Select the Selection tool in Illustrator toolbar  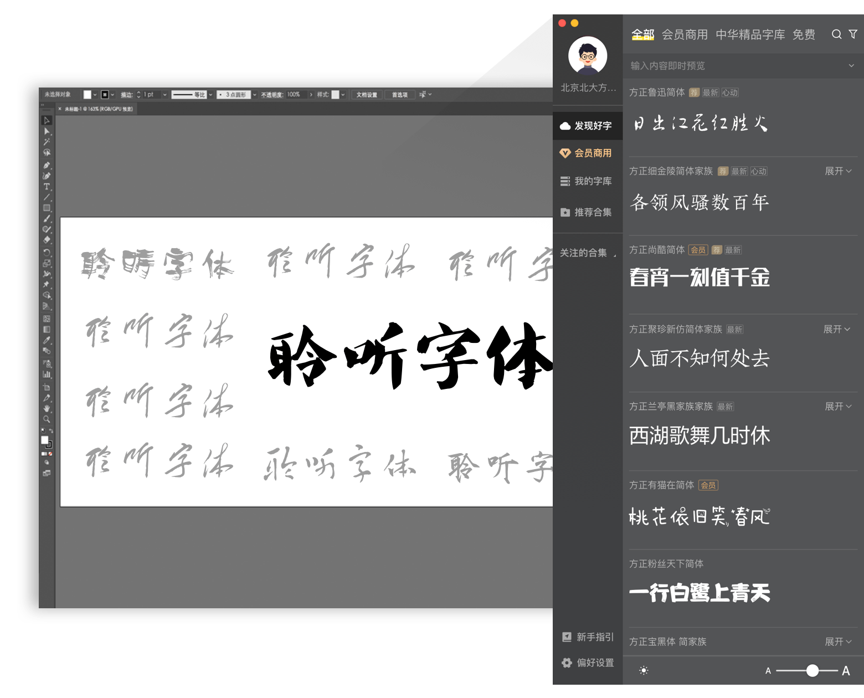coord(47,120)
